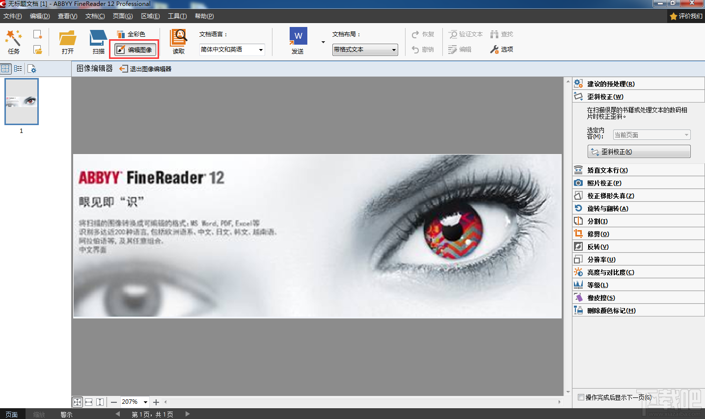Image resolution: width=705 pixels, height=419 pixels.
Task: Expand the 校正梯形失真(Z) section
Action: coord(638,196)
